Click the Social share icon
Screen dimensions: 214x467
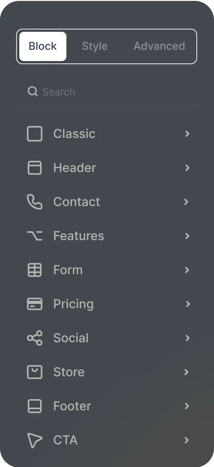coord(35,338)
